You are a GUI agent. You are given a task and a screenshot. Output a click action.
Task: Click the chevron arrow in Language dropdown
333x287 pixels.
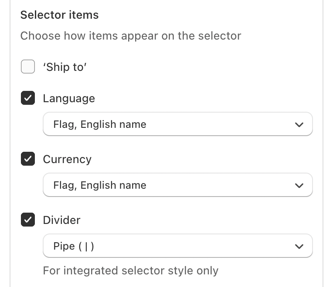(x=299, y=125)
